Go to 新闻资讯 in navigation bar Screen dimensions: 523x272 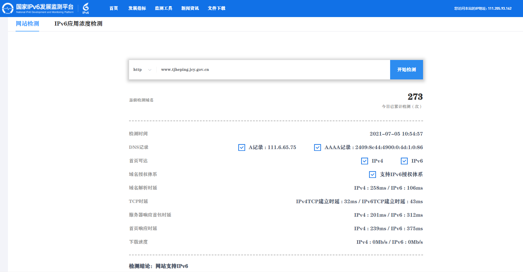point(190,8)
